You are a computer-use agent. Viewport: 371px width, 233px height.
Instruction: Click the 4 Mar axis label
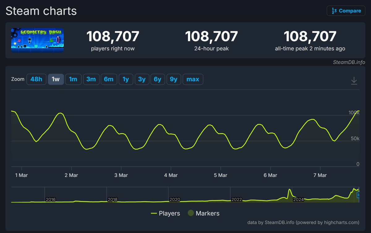[x=171, y=175]
